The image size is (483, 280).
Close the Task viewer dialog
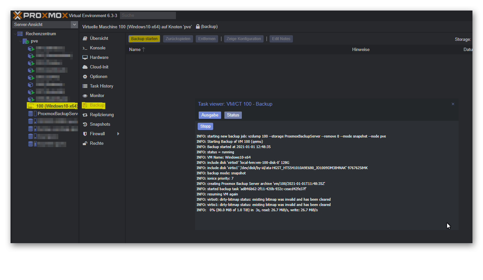(x=453, y=104)
